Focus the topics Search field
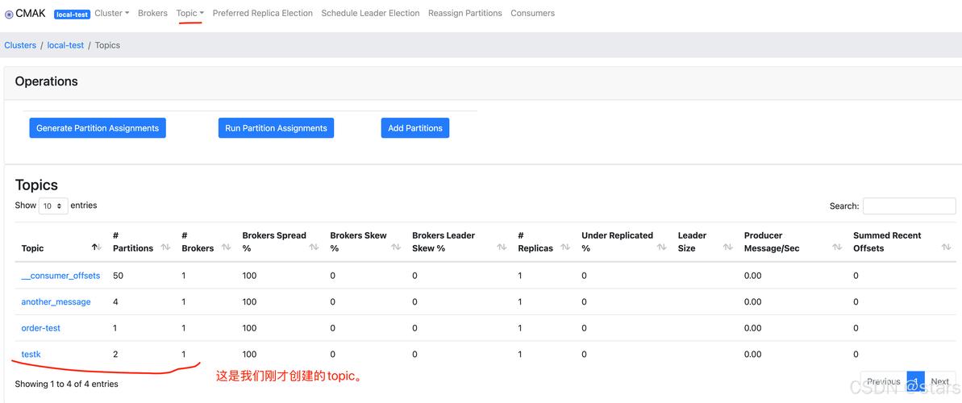The width and height of the screenshot is (962, 403). coord(910,206)
